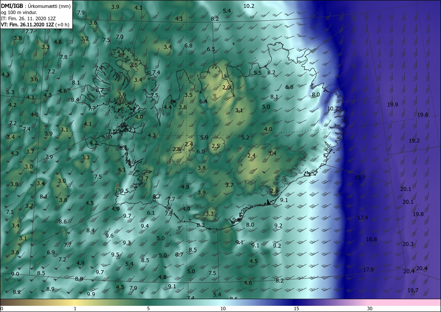
Task: Click the 6.4 value on the map
Action: click(203, 101)
